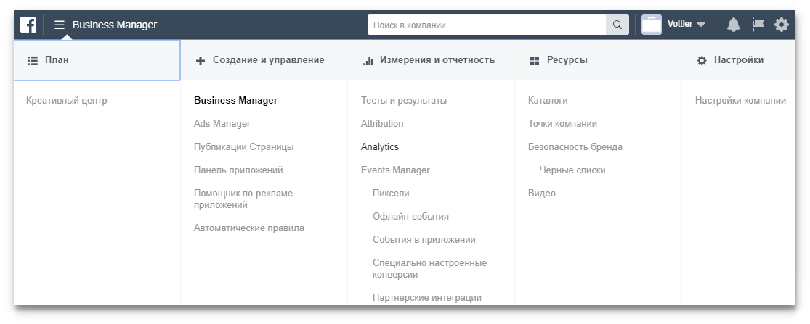This screenshot has height=324, width=810.
Task: Open 'Креативный центр'
Action: tap(67, 101)
